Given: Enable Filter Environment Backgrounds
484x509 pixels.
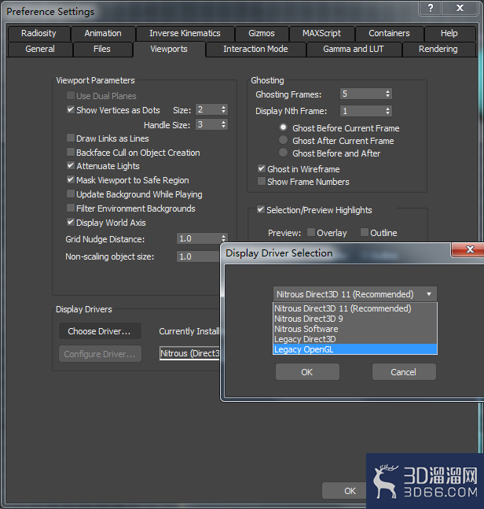Looking at the screenshot, I should (71, 208).
